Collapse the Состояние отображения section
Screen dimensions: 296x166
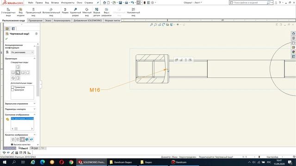coord(34,114)
